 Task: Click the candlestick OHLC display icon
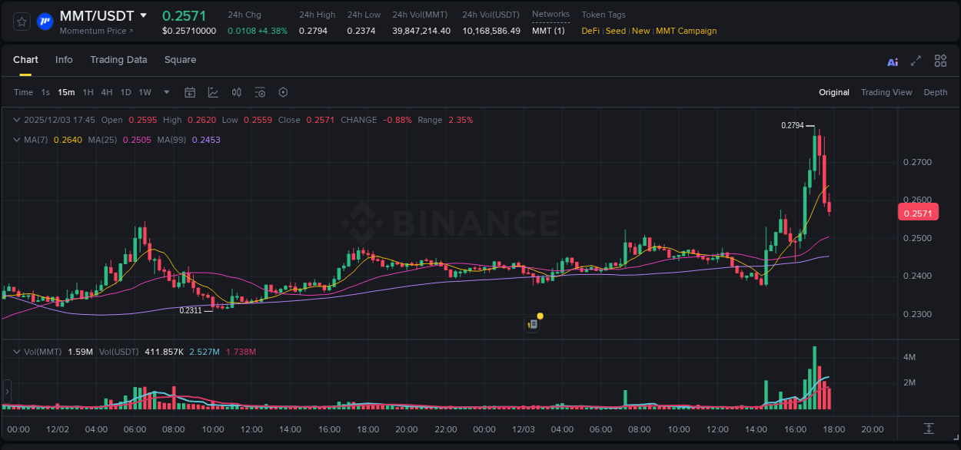pos(236,92)
